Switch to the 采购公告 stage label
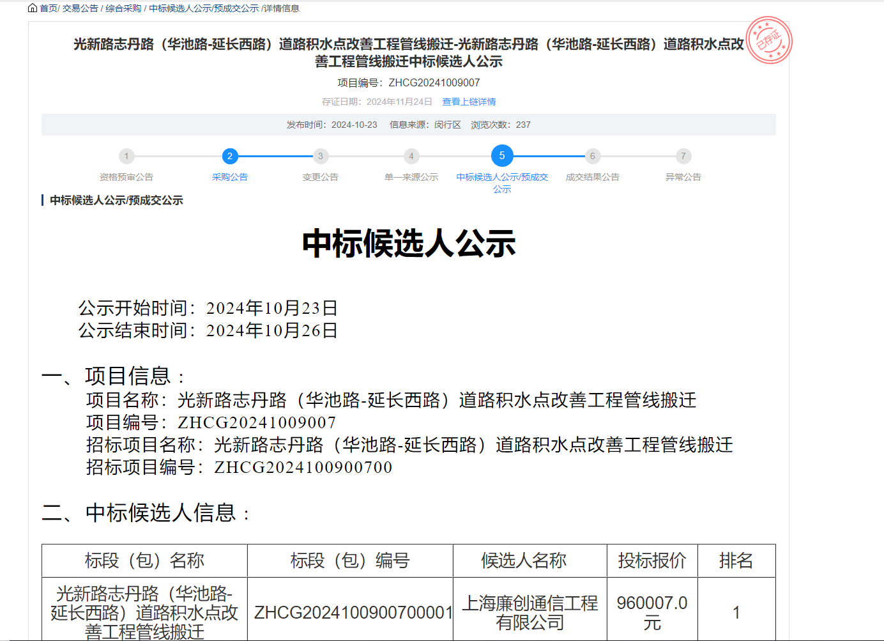 (x=230, y=177)
